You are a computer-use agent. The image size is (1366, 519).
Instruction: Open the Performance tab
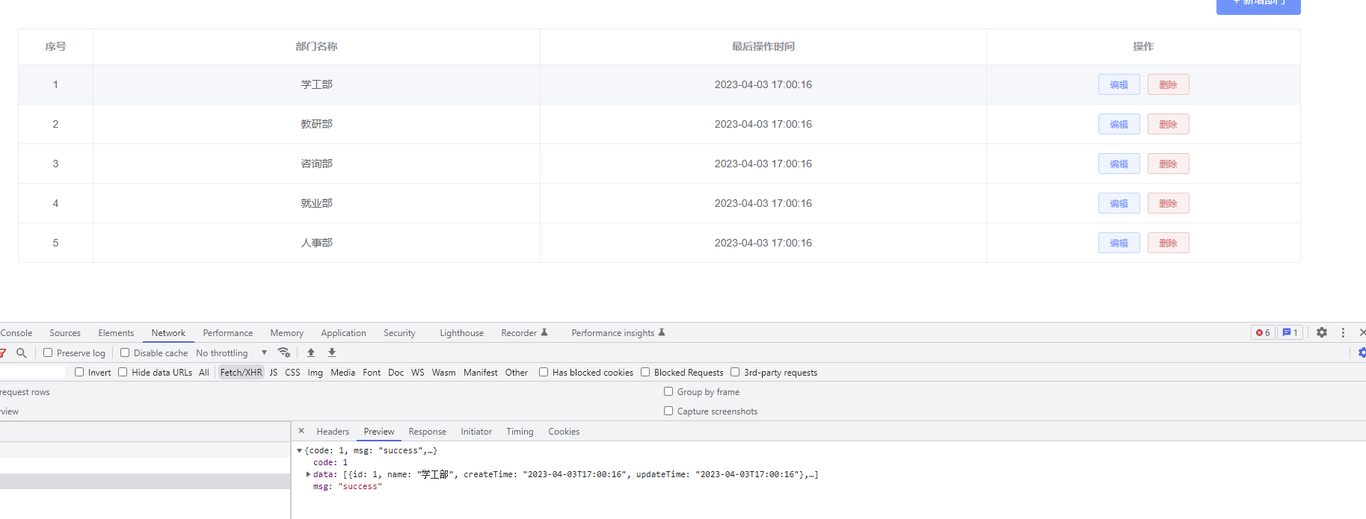pyautogui.click(x=228, y=333)
